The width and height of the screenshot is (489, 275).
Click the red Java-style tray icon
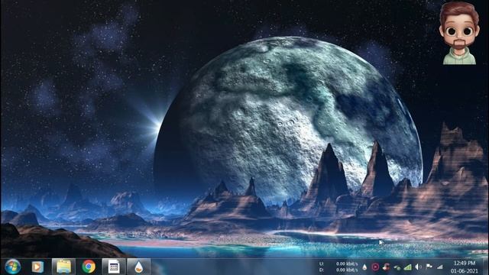pyautogui.click(x=386, y=267)
